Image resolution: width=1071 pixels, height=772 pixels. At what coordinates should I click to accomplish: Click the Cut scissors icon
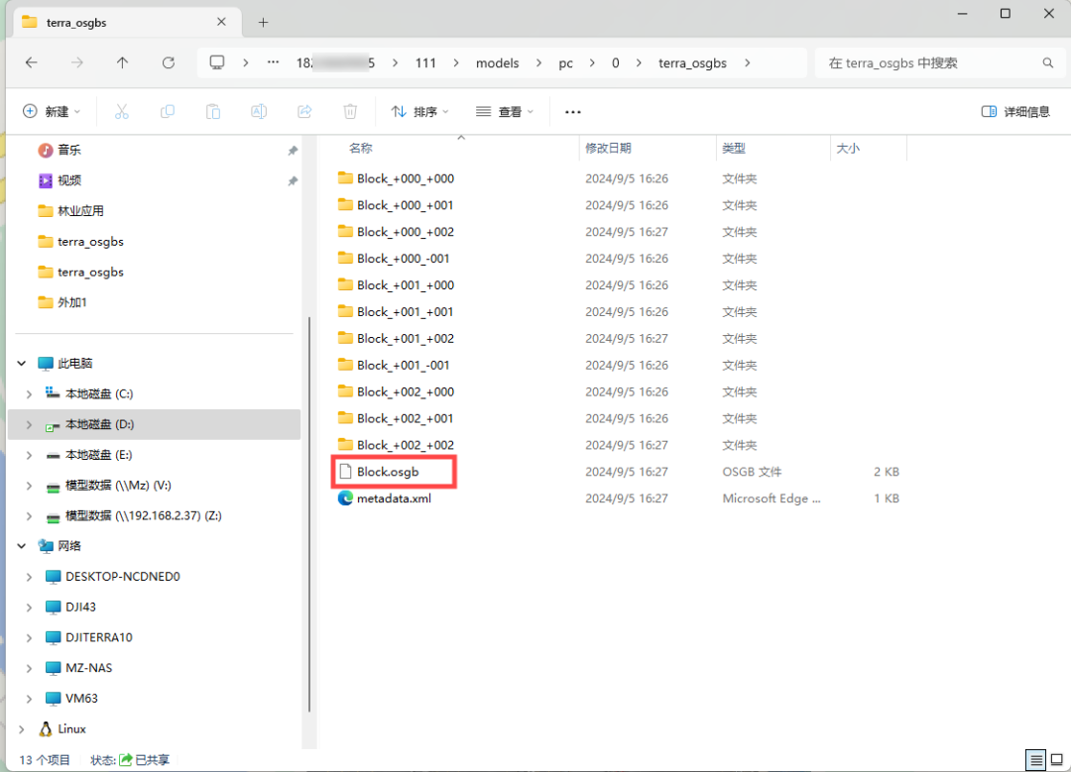(x=122, y=111)
